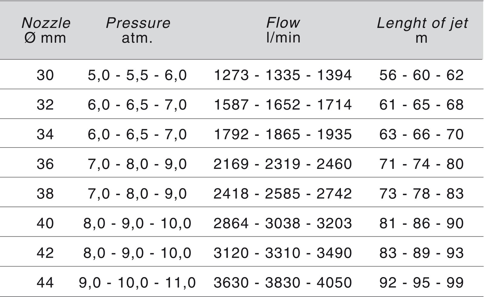This screenshot has height=297, width=484.
Task: Select the nozzle 34 cell
Action: [45, 134]
